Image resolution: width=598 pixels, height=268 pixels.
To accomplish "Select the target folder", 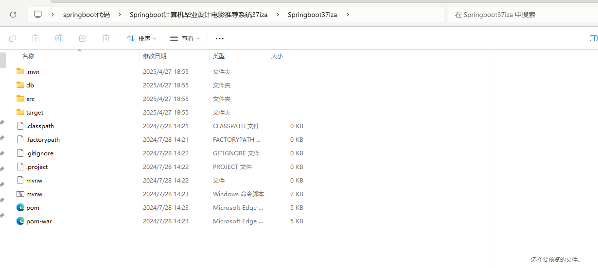I will (x=35, y=112).
